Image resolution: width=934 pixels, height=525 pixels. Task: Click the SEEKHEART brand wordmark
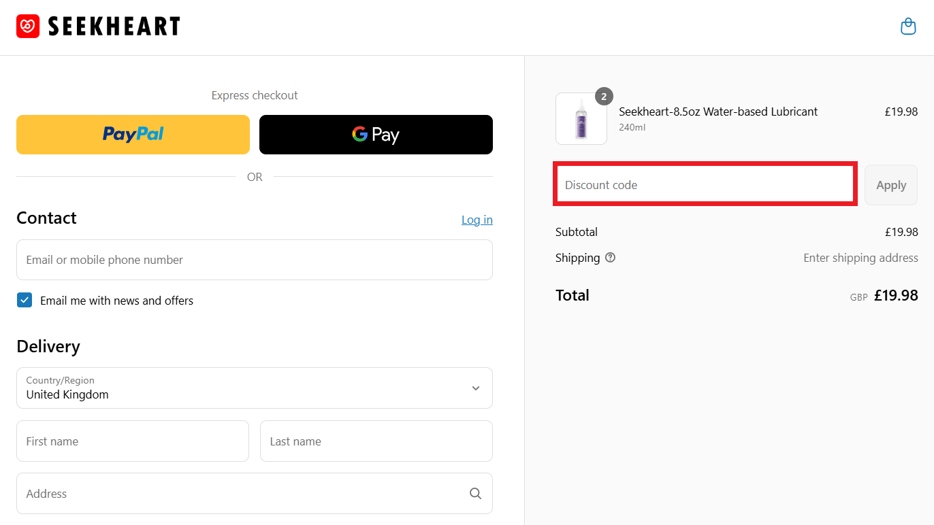[x=114, y=27]
